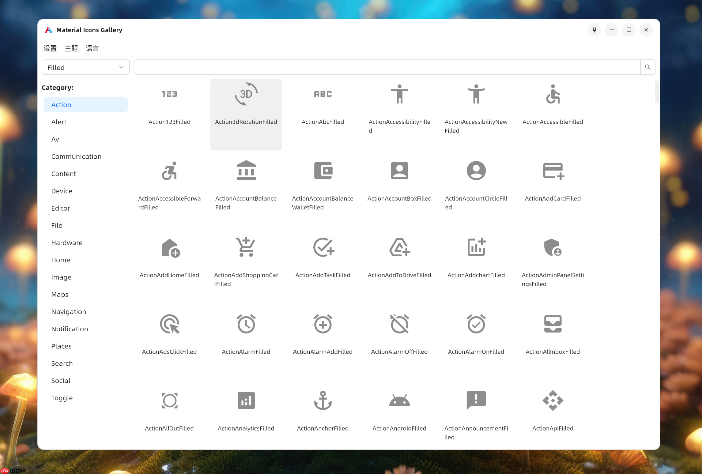Image resolution: width=702 pixels, height=474 pixels.
Task: Click the search magnifier button
Action: 647,67
